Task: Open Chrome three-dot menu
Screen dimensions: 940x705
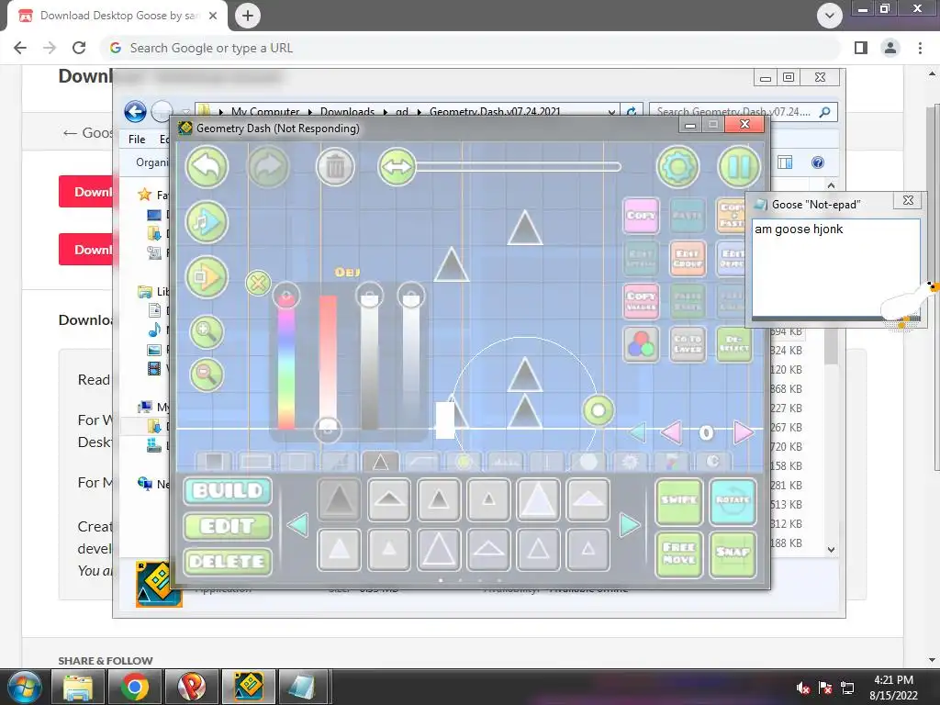Action: (x=920, y=48)
